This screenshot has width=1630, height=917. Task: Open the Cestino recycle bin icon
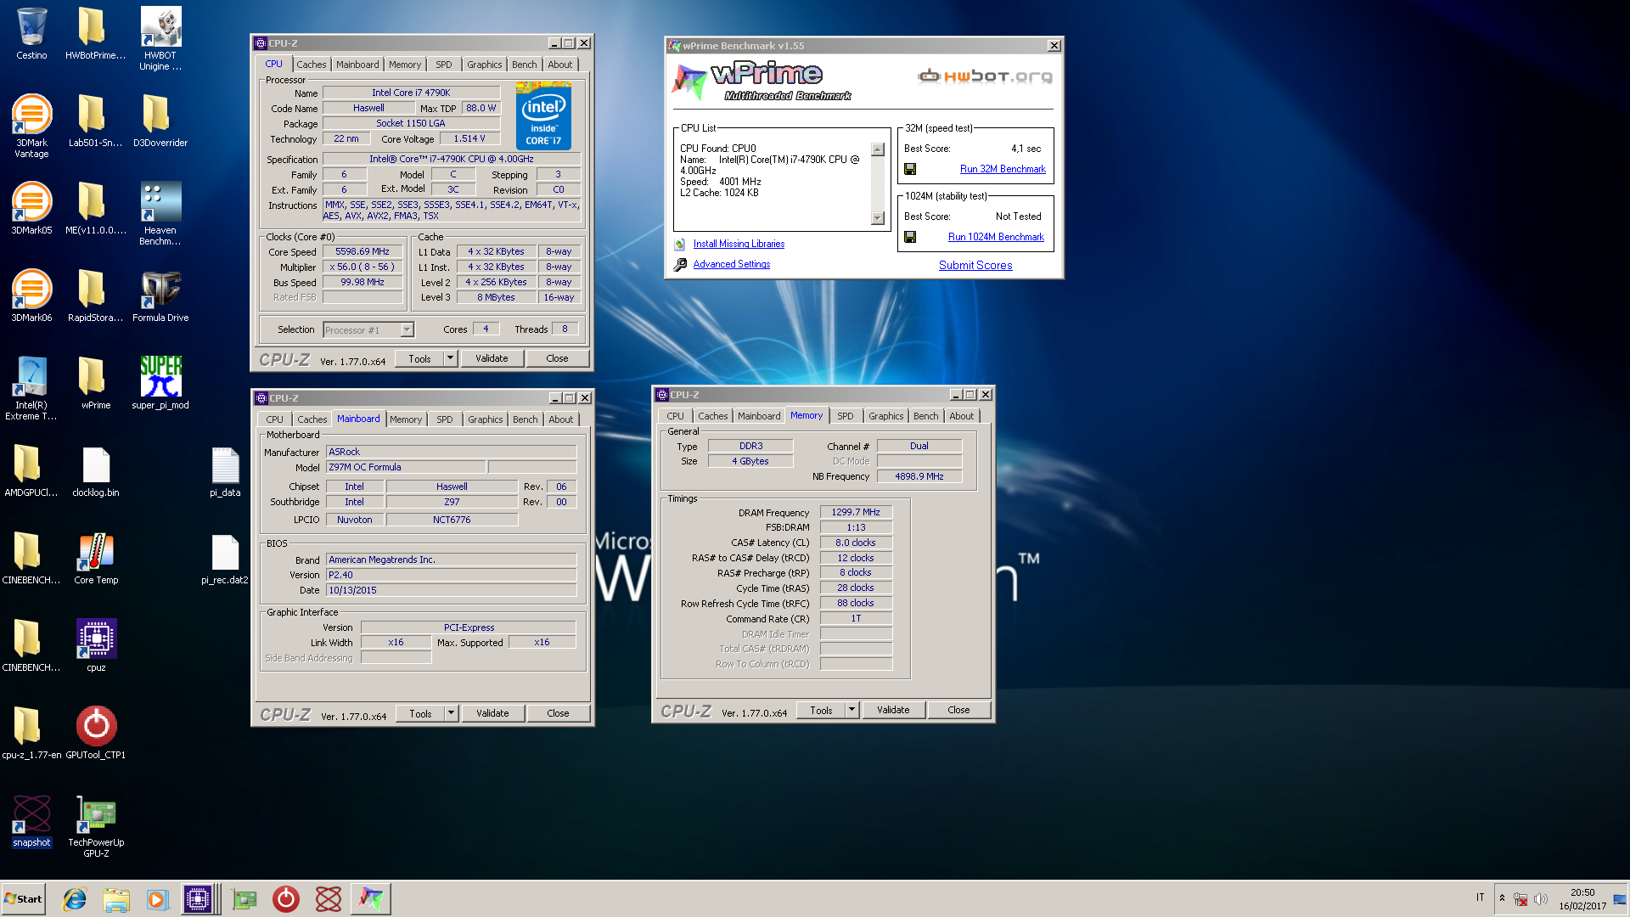click(31, 34)
